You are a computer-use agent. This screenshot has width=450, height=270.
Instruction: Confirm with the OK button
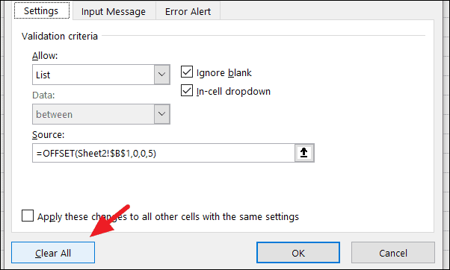[298, 253]
